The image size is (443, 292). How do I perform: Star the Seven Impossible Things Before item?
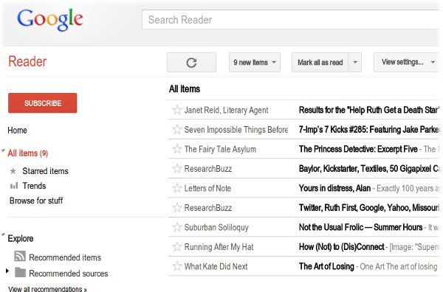[177, 129]
